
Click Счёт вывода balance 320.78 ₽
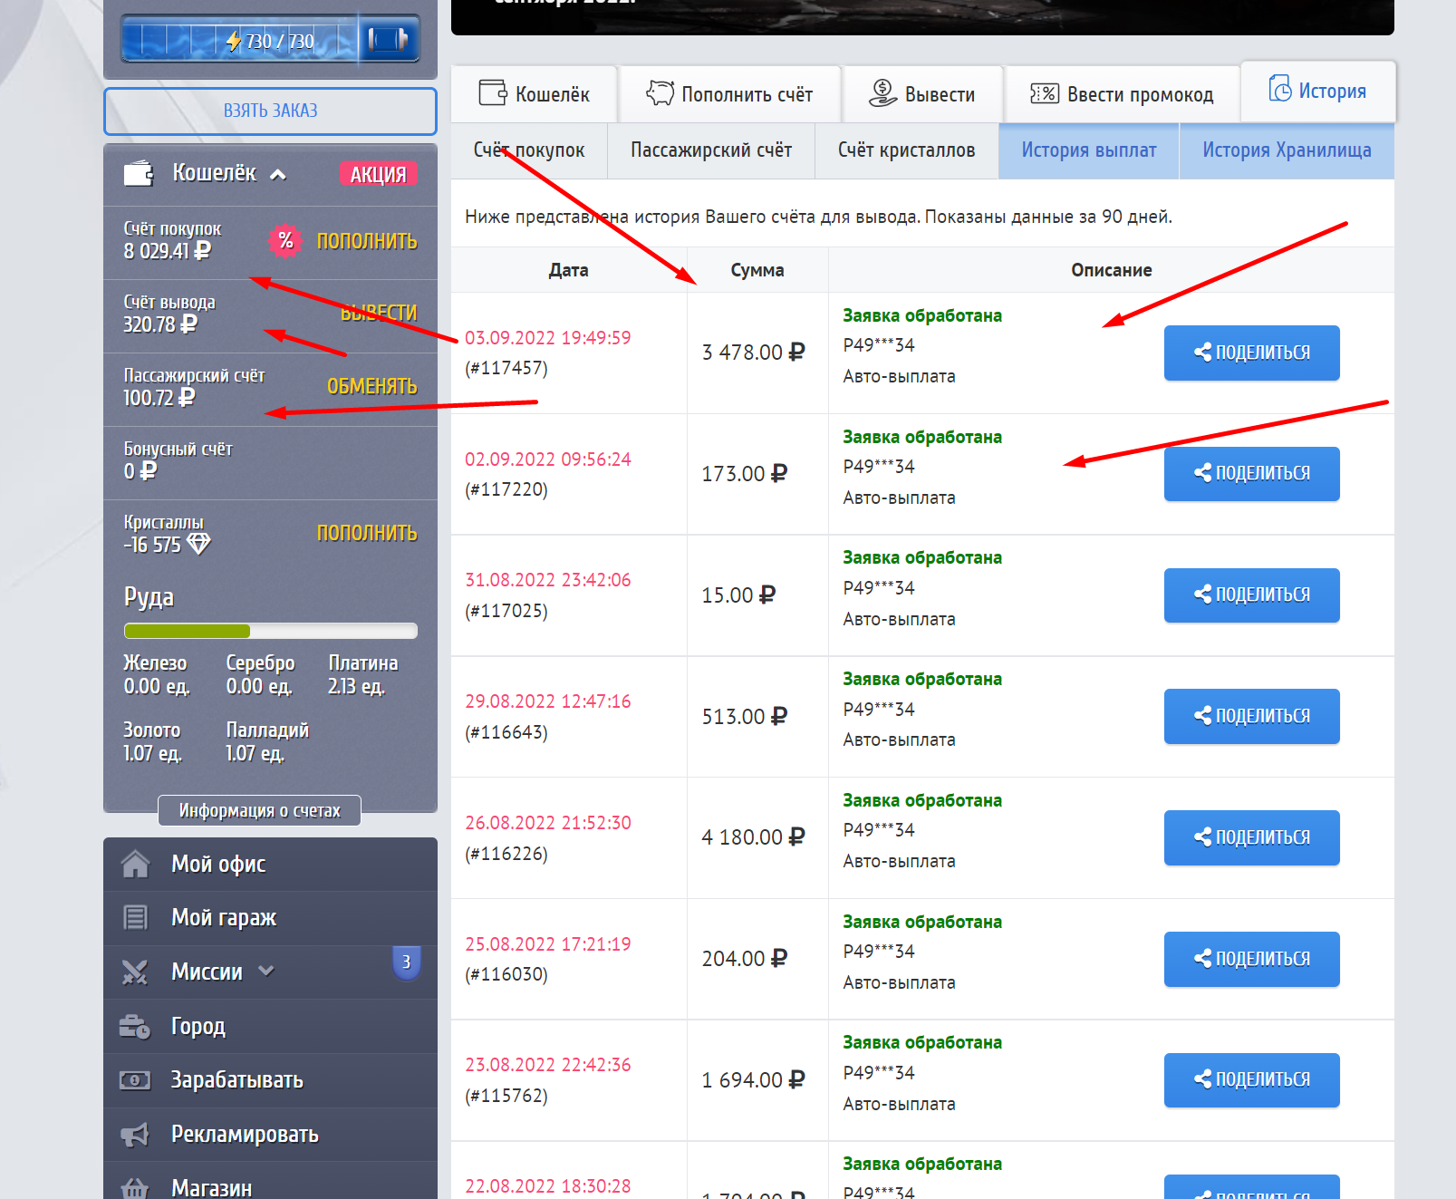[x=160, y=324]
